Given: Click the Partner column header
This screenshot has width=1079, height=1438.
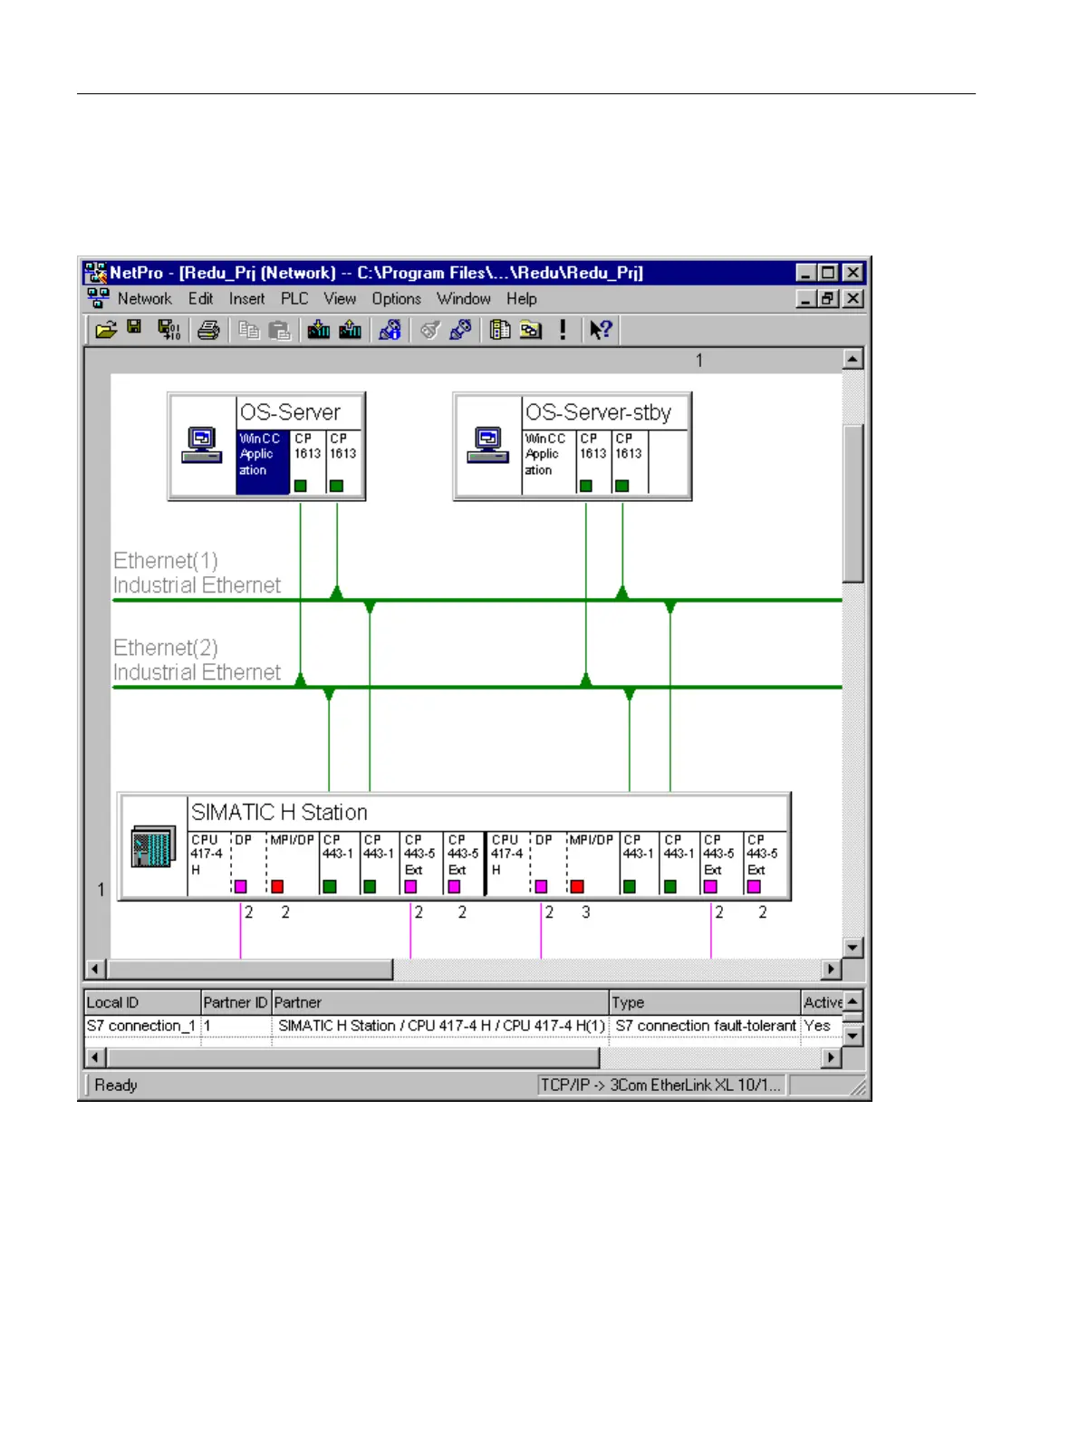Looking at the screenshot, I should click(440, 1002).
